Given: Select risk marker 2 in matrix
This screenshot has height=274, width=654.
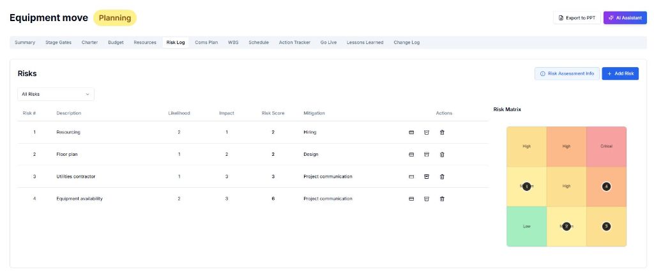Looking at the screenshot, I should point(566,227).
